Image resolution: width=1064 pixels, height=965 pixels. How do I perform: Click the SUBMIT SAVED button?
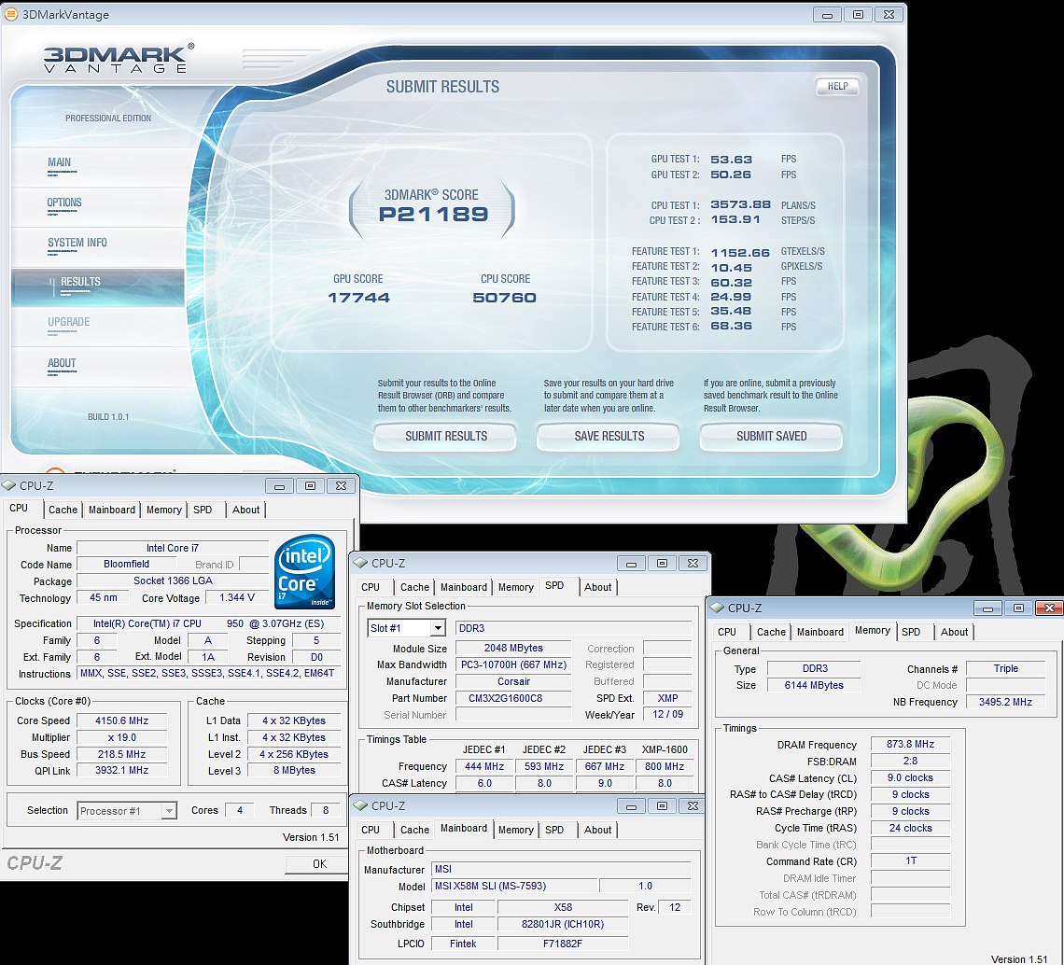click(x=772, y=437)
